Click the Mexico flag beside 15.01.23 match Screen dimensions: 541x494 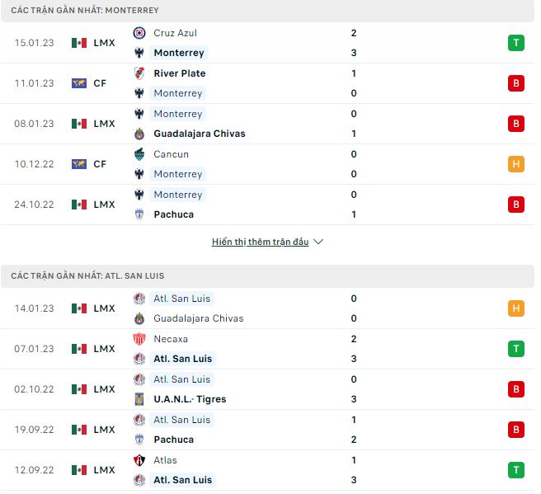(x=79, y=43)
